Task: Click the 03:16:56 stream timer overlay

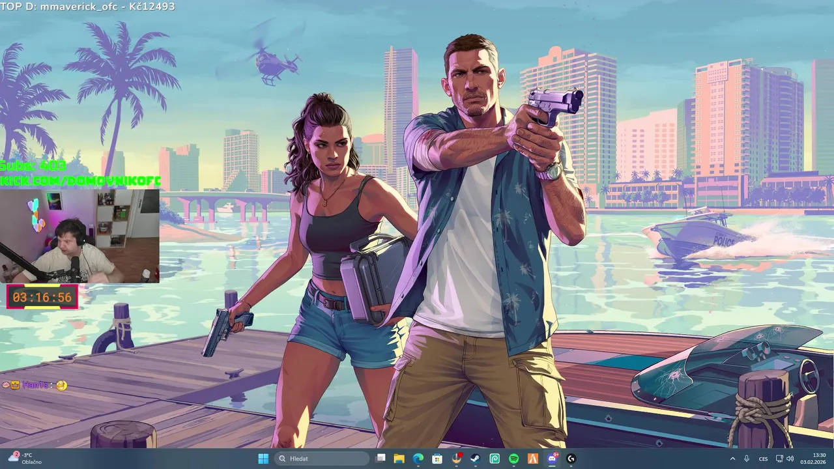Action: (42, 298)
